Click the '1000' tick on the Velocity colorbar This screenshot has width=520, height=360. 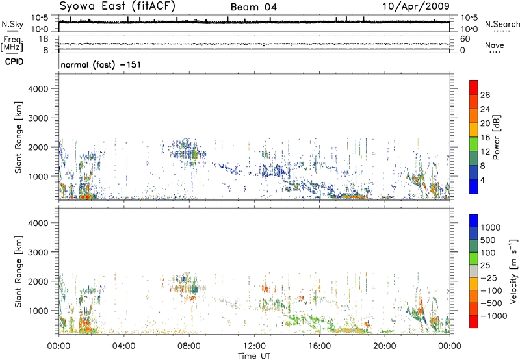coord(491,227)
